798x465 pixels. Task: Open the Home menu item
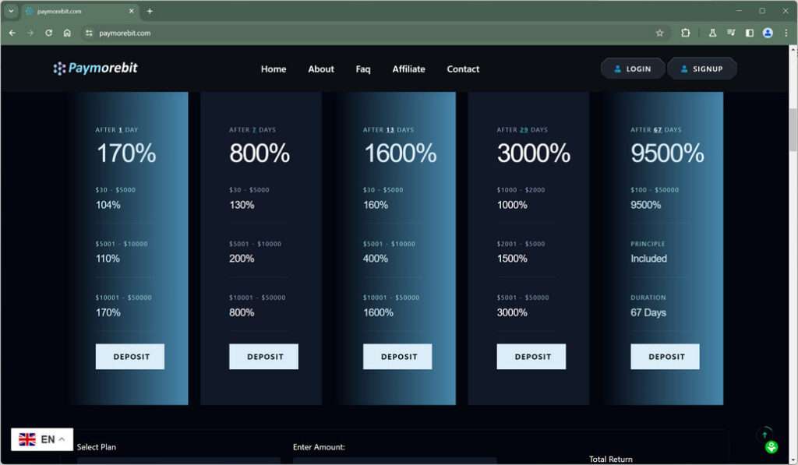[274, 69]
